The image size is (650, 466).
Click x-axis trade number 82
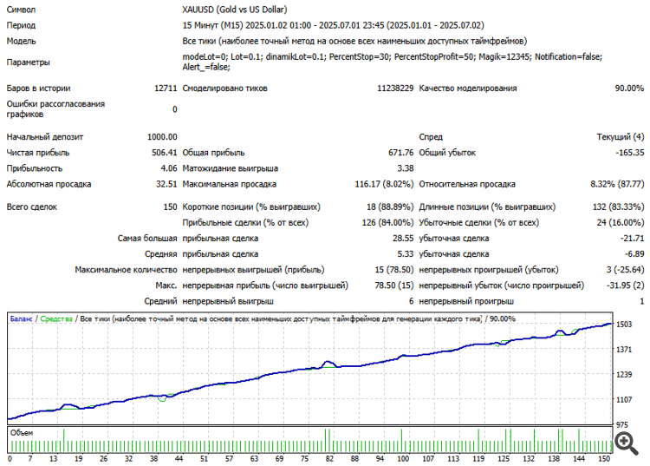329,459
